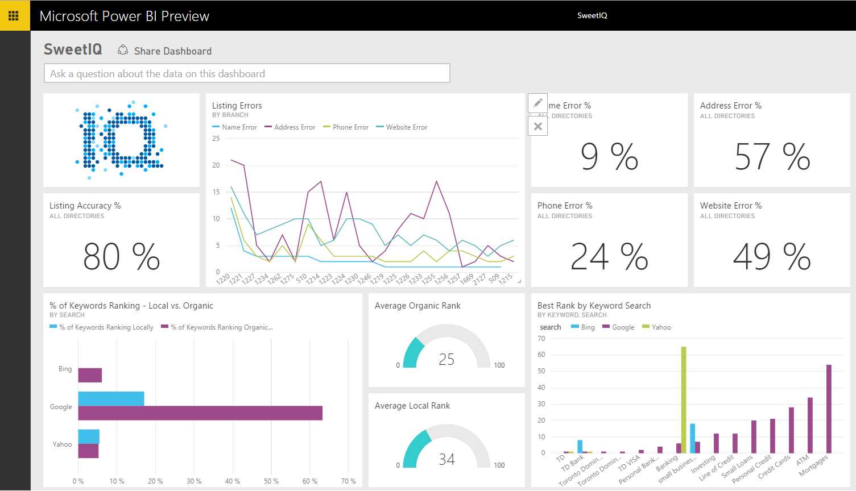Click the Bing legend in Best Rank chart

582,327
